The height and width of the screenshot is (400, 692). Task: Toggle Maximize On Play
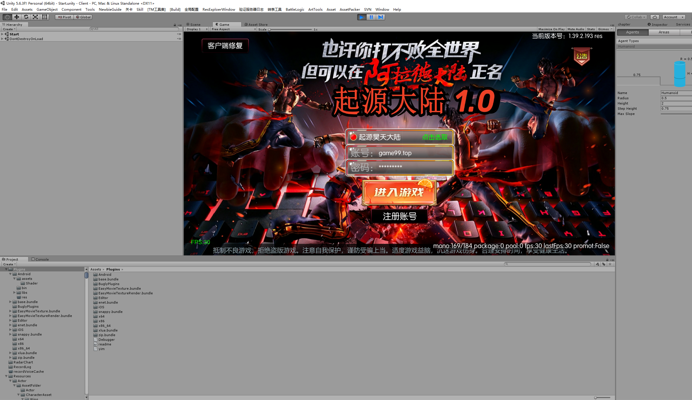click(551, 29)
